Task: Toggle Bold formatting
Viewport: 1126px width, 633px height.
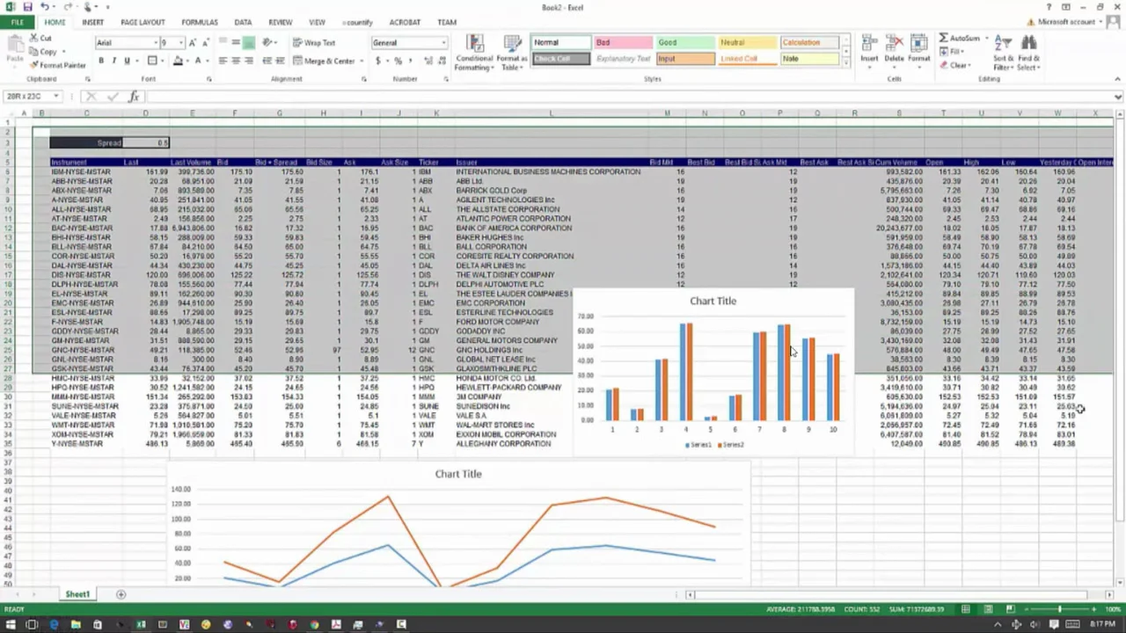Action: click(101, 61)
